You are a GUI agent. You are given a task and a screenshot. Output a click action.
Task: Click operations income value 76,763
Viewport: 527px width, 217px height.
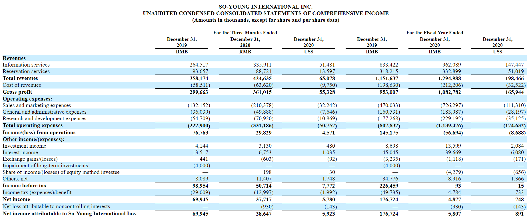tap(200, 132)
